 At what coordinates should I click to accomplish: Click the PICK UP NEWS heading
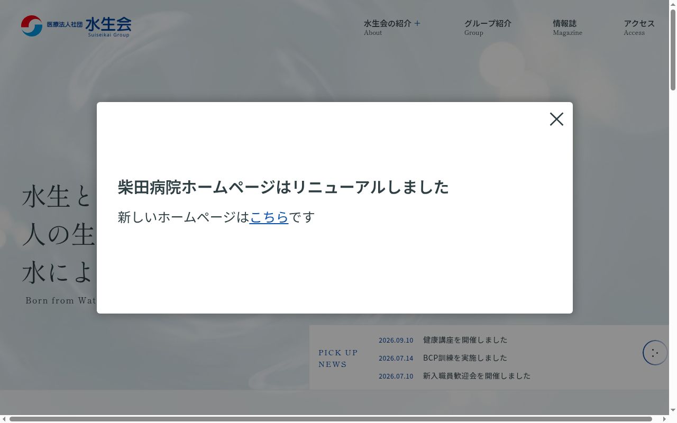pos(338,358)
